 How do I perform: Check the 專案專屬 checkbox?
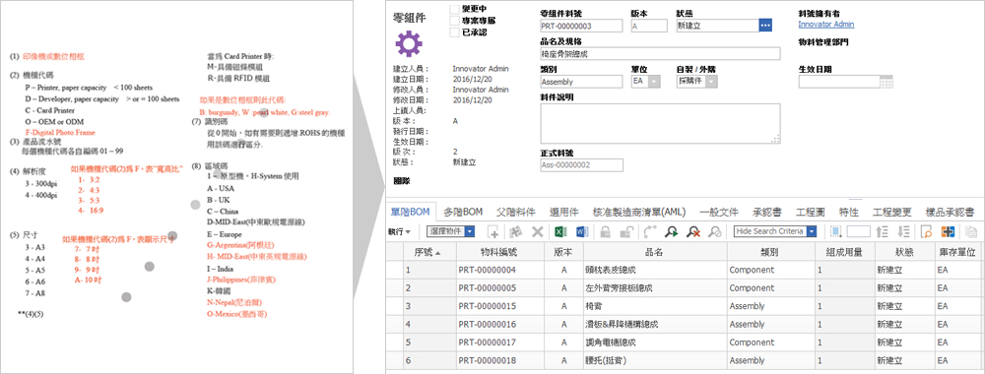[455, 21]
